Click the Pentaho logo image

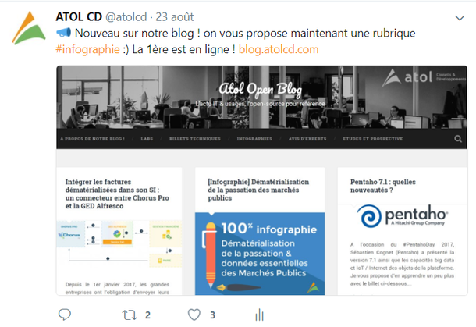point(402,216)
